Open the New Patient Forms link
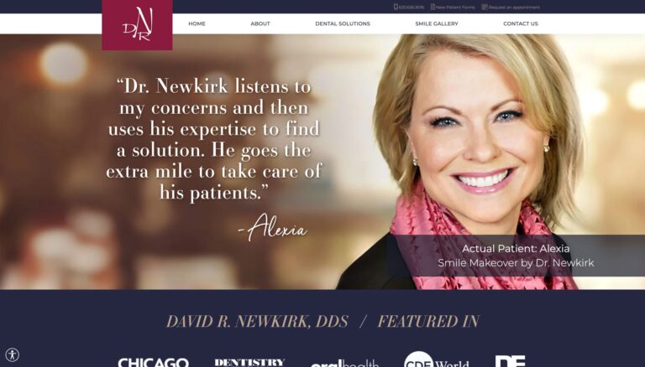Screen dimensions: 645x367 pyautogui.click(x=455, y=8)
